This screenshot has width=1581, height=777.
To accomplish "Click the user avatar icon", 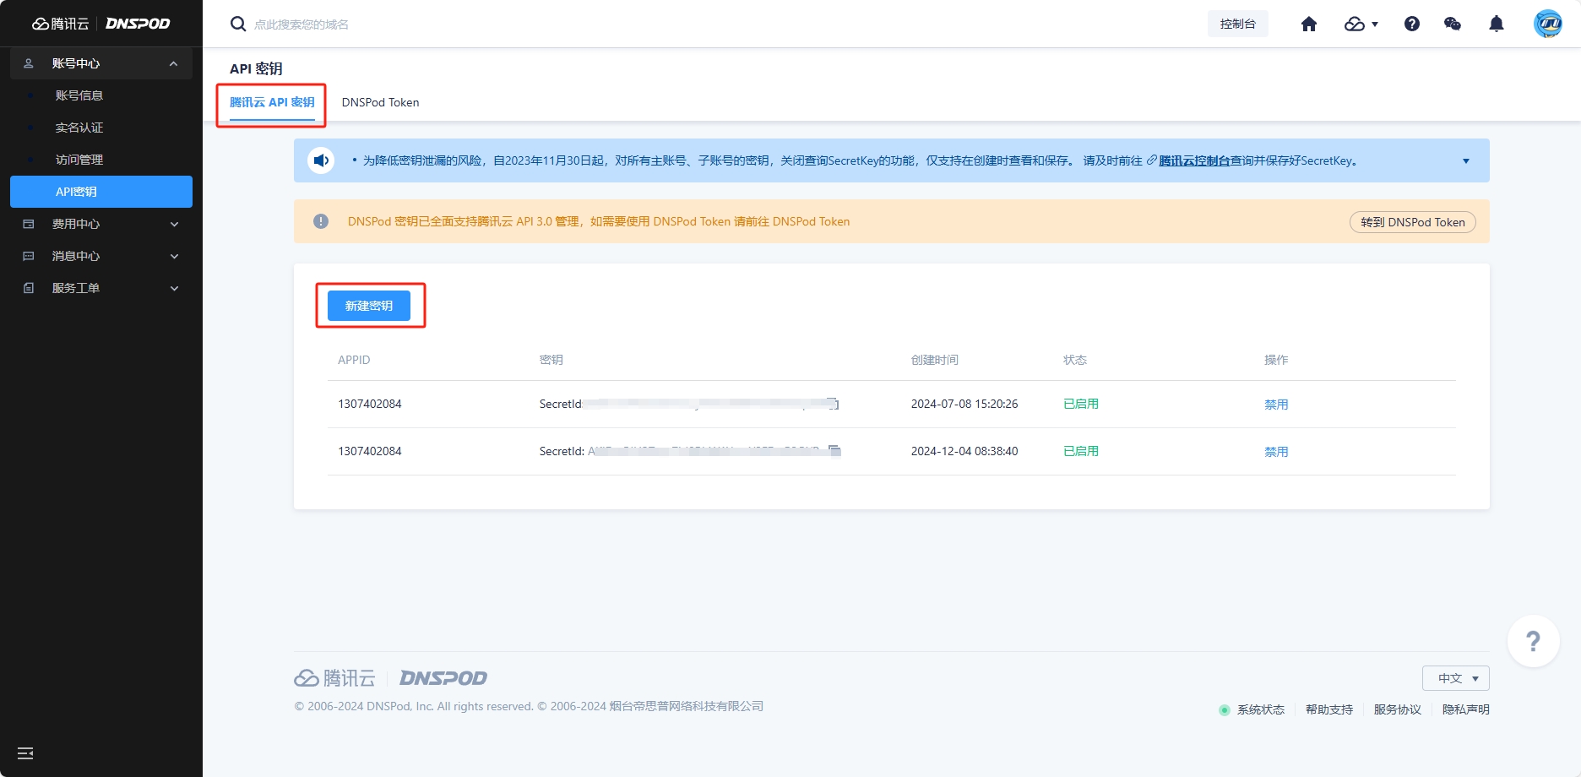I will [x=1547, y=24].
